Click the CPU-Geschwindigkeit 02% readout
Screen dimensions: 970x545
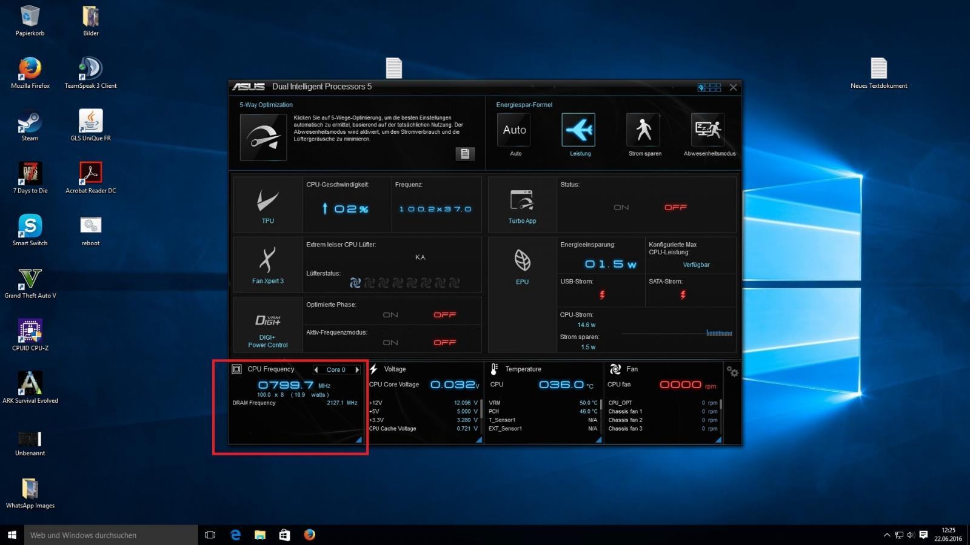click(344, 209)
